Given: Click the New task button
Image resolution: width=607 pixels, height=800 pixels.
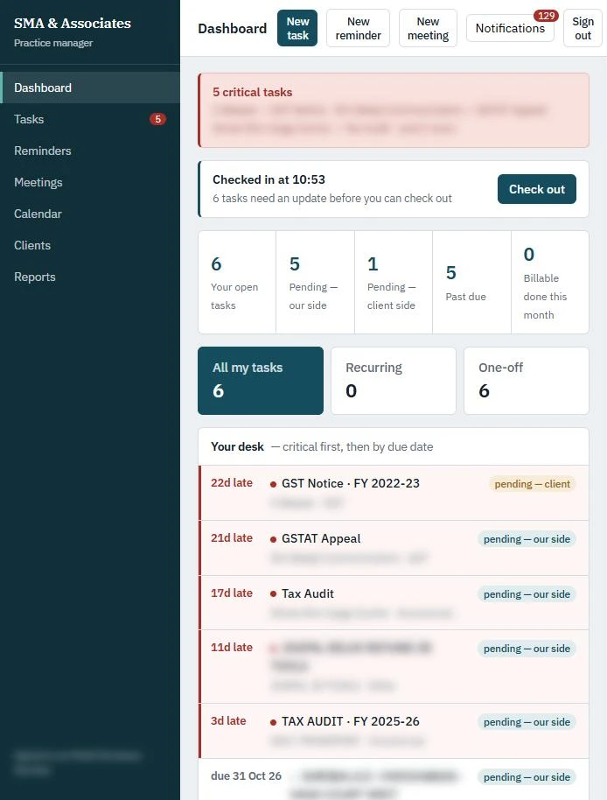Looking at the screenshot, I should (x=297, y=29).
